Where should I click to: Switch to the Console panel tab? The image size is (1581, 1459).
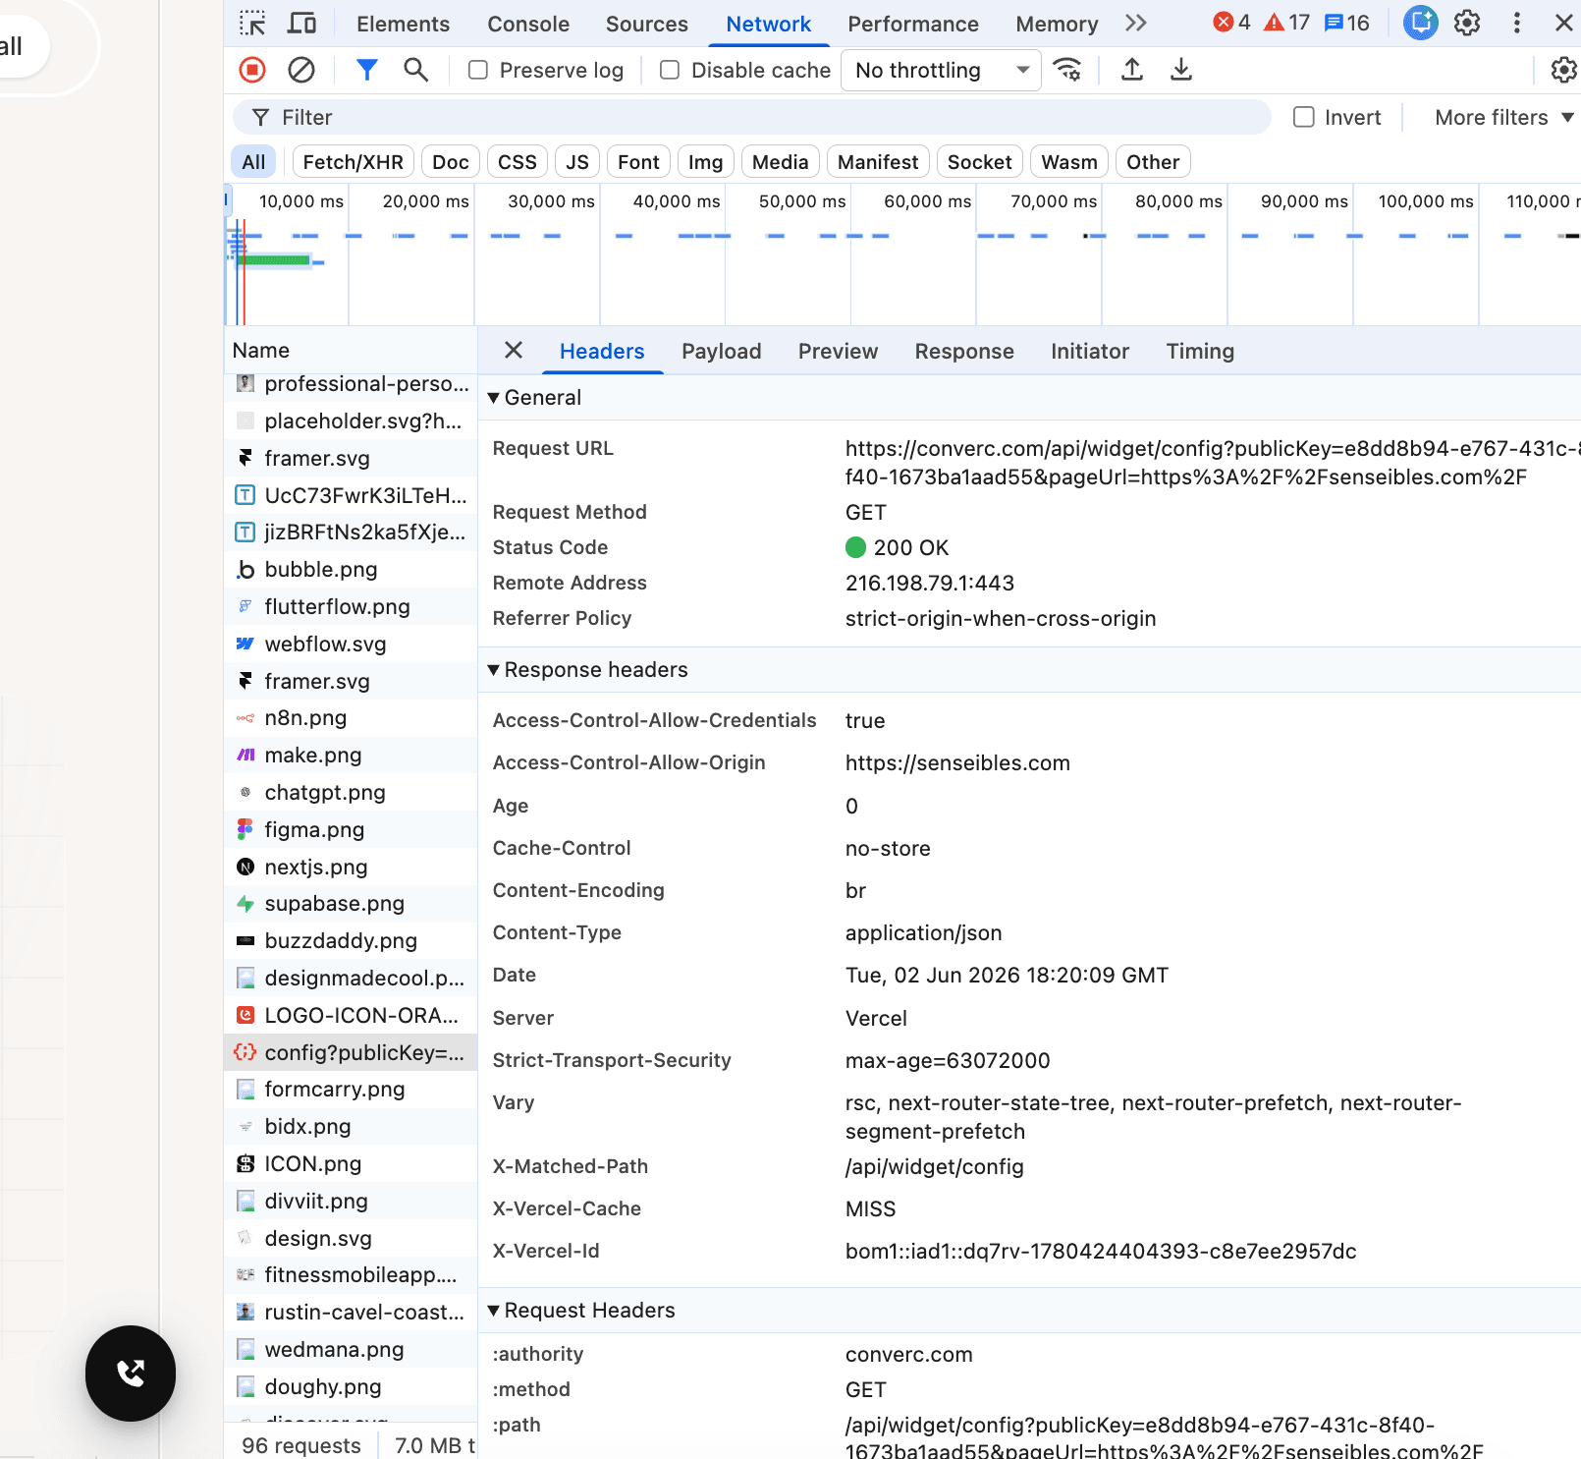[528, 24]
